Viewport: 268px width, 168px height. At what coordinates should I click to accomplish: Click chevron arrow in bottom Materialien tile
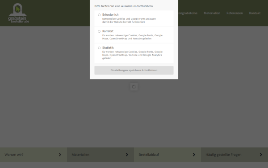(x=127, y=155)
